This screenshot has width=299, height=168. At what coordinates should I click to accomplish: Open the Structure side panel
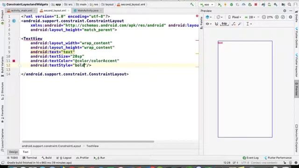(x=2, y=91)
